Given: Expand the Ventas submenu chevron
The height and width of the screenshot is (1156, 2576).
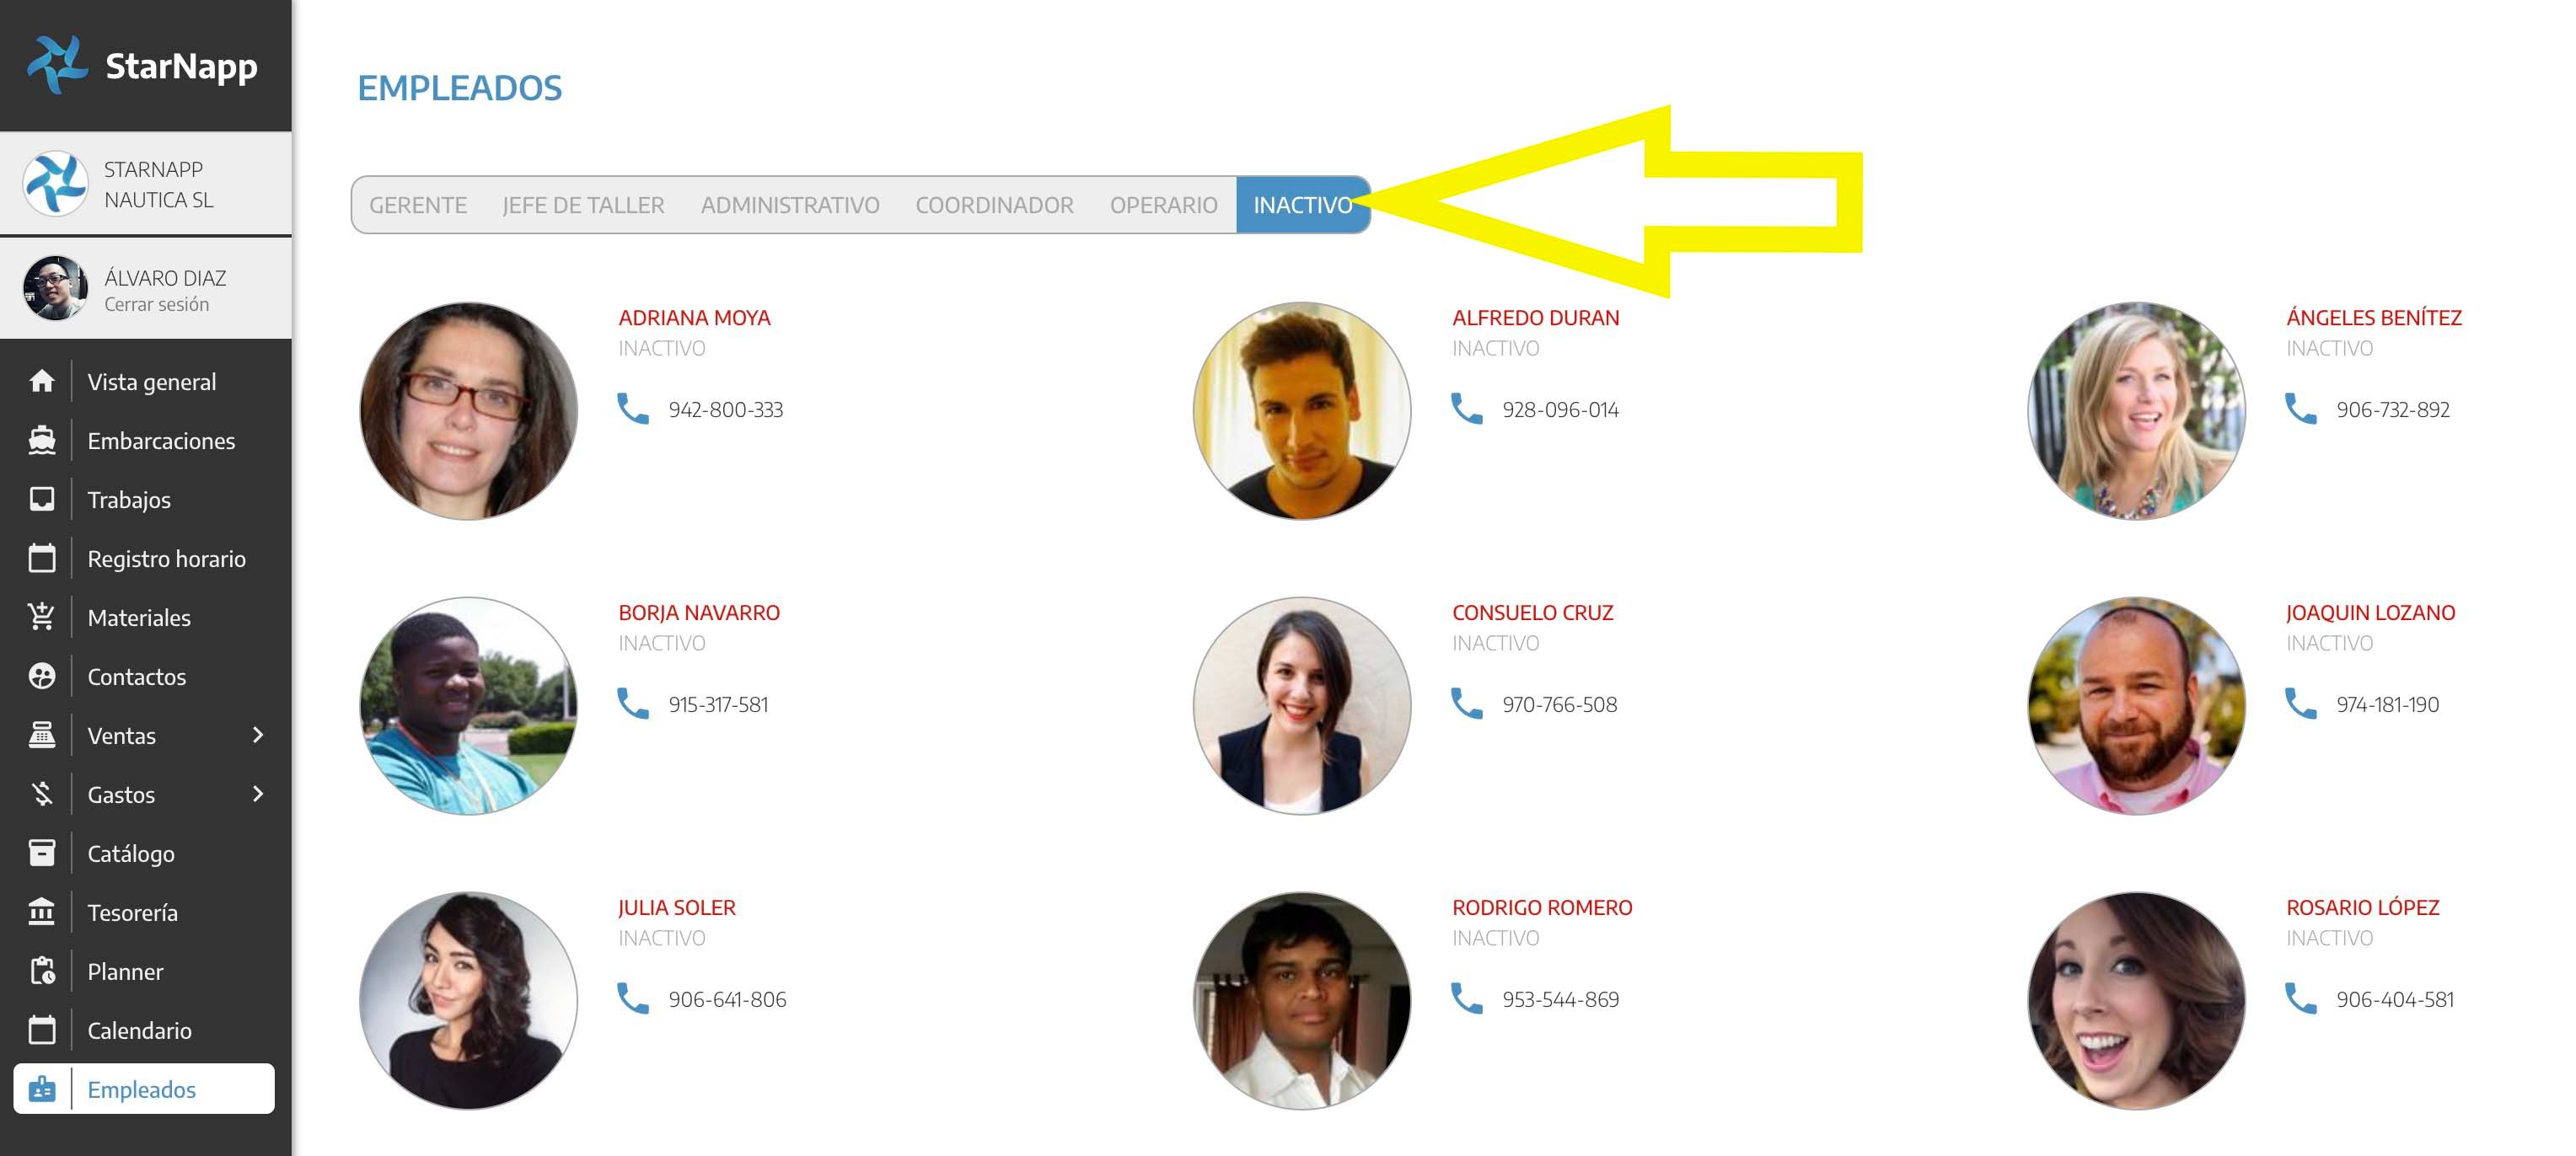Looking at the screenshot, I should click(258, 736).
